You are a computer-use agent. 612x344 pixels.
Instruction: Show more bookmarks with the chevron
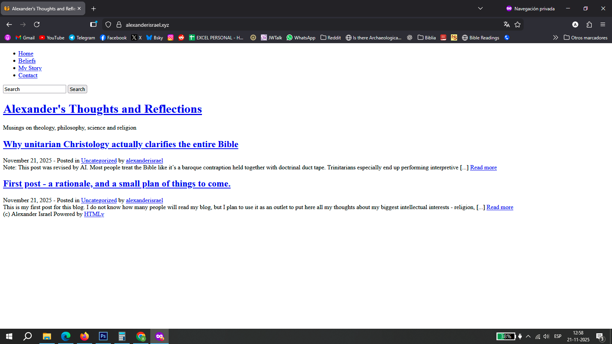point(555,37)
